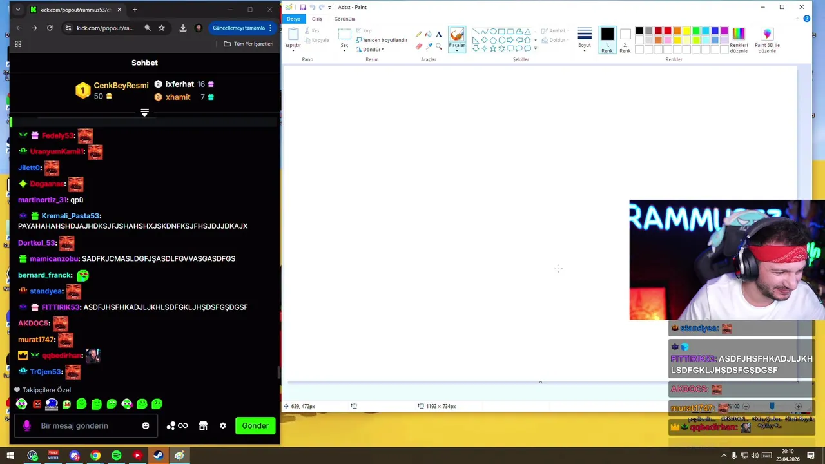The height and width of the screenshot is (464, 825).
Task: Select the five-point star shape
Action: tap(492, 48)
